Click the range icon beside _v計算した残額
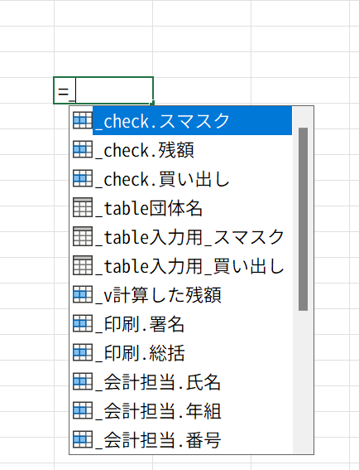 coord(83,294)
